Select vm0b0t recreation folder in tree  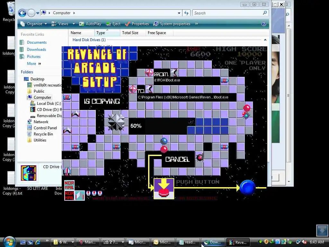click(x=44, y=85)
